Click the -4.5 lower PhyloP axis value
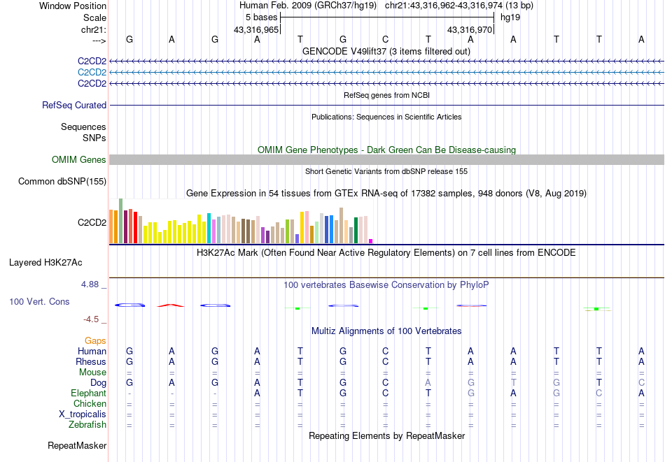Image resolution: width=665 pixels, height=462 pixels. click(x=91, y=319)
